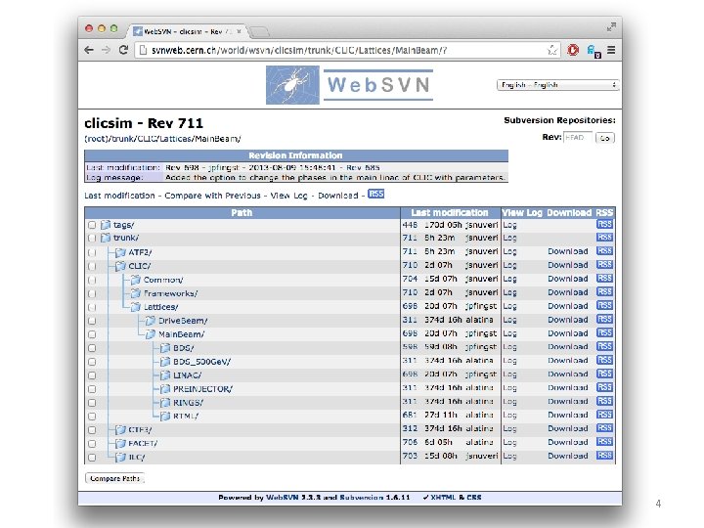Download the CLIC/ folder
The width and height of the screenshot is (704, 528).
[x=567, y=265]
